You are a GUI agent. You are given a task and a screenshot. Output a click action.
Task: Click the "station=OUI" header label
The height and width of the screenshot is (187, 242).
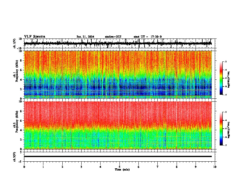tap(113, 37)
